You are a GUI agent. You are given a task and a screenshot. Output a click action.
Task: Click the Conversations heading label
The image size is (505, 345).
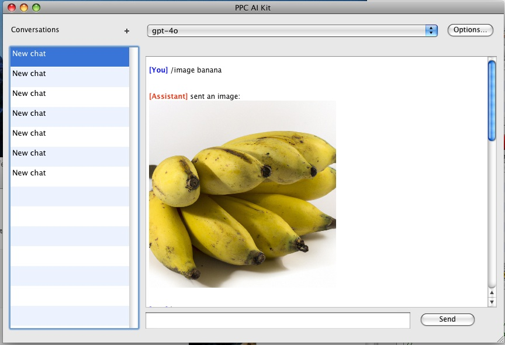(35, 30)
